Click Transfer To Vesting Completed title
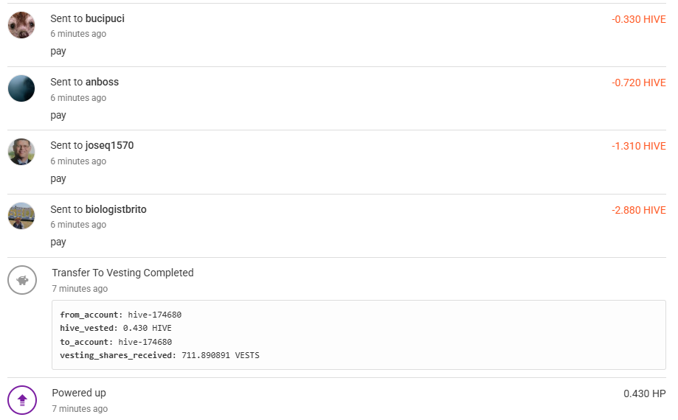Image resolution: width=678 pixels, height=420 pixels. (122, 273)
